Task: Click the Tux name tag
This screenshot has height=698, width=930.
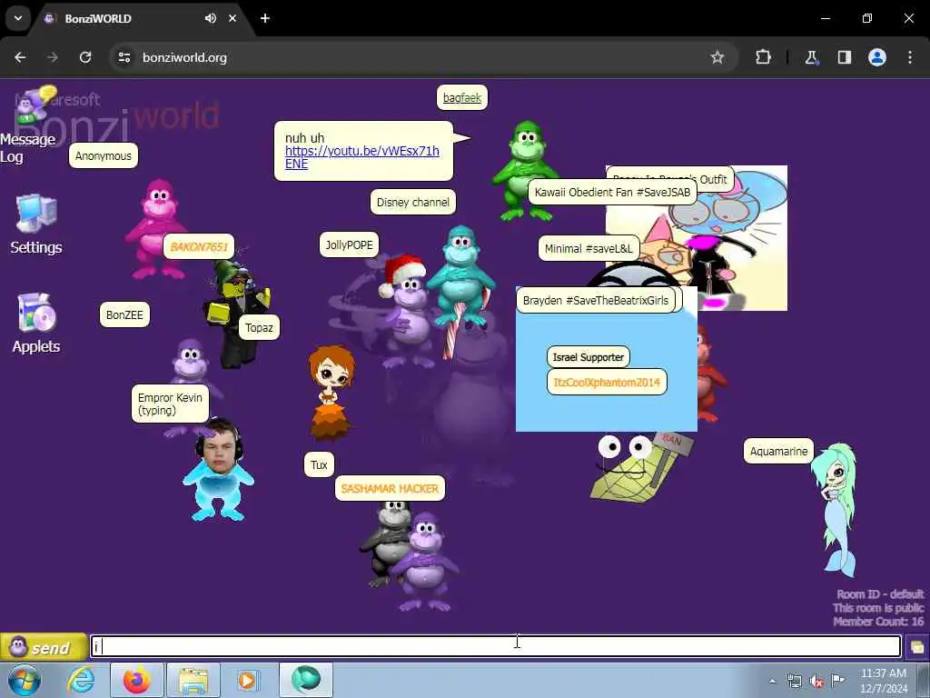Action: [319, 464]
